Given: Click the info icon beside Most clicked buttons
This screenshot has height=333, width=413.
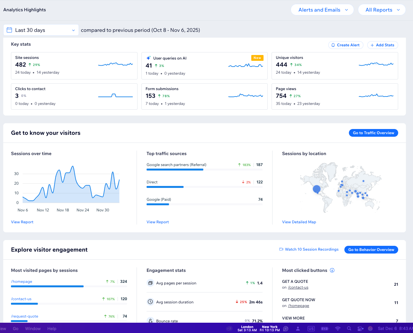Looking at the screenshot, I should (332, 270).
